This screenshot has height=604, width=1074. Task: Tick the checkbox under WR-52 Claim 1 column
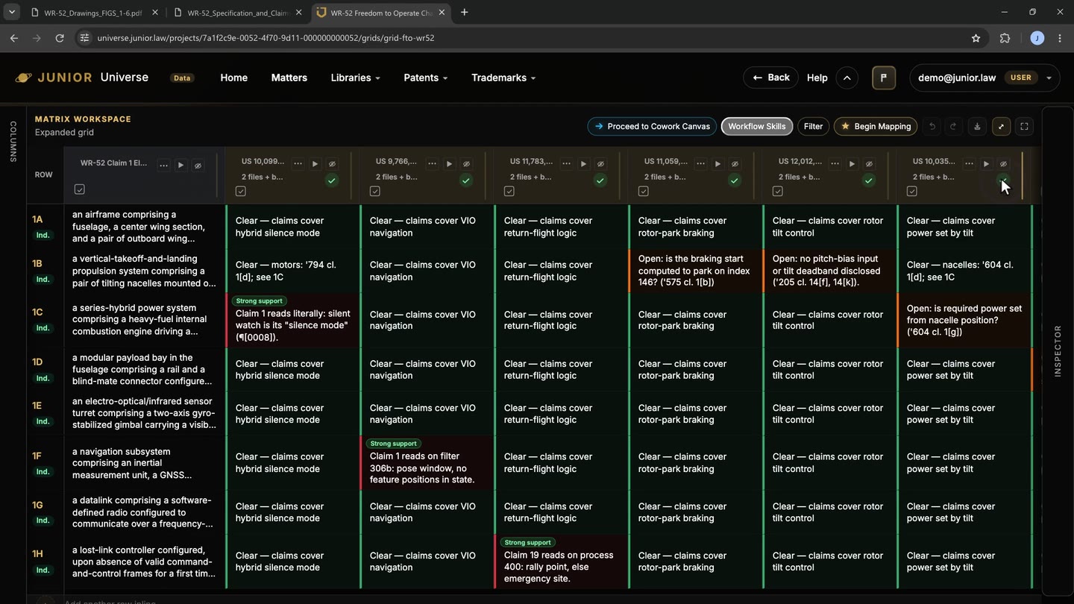pos(80,189)
